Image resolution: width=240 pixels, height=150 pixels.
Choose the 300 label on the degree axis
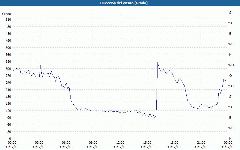[8, 69]
